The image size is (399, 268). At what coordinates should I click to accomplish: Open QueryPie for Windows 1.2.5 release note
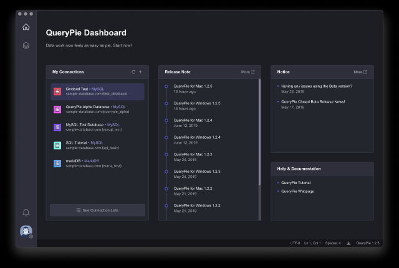click(197, 103)
